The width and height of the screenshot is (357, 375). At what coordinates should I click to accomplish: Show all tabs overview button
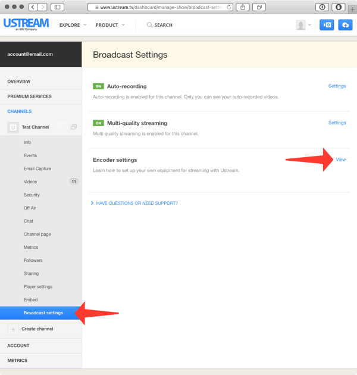(x=259, y=7)
